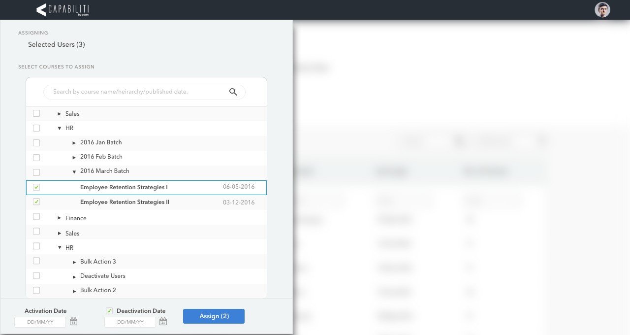Expand the Finance node
The width and height of the screenshot is (630, 335).
click(60, 218)
